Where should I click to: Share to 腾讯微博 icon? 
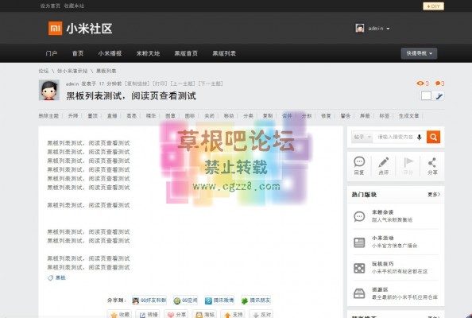[208, 301]
